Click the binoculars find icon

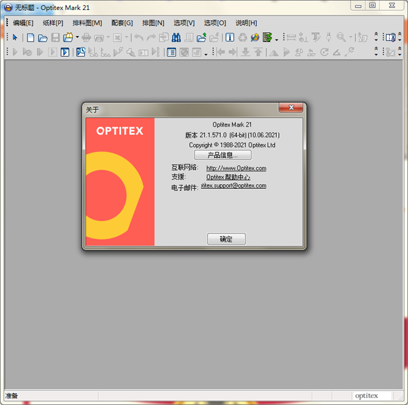point(176,37)
